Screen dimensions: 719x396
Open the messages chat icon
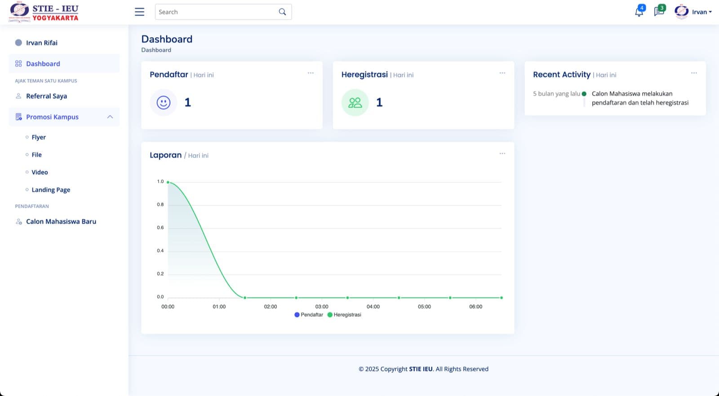click(659, 12)
